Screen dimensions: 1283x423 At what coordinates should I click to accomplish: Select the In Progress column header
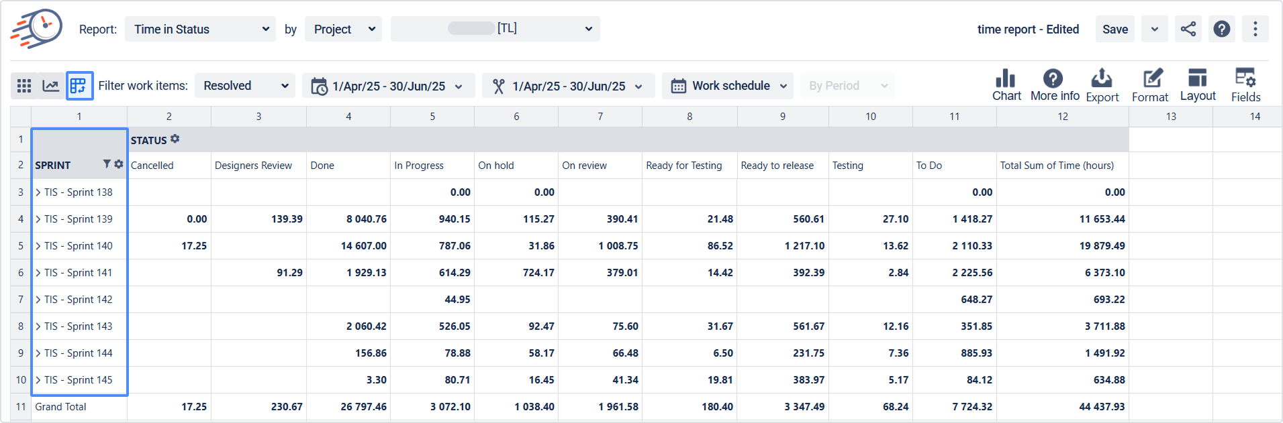point(432,166)
